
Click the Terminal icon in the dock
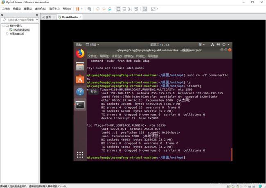tap(80, 104)
